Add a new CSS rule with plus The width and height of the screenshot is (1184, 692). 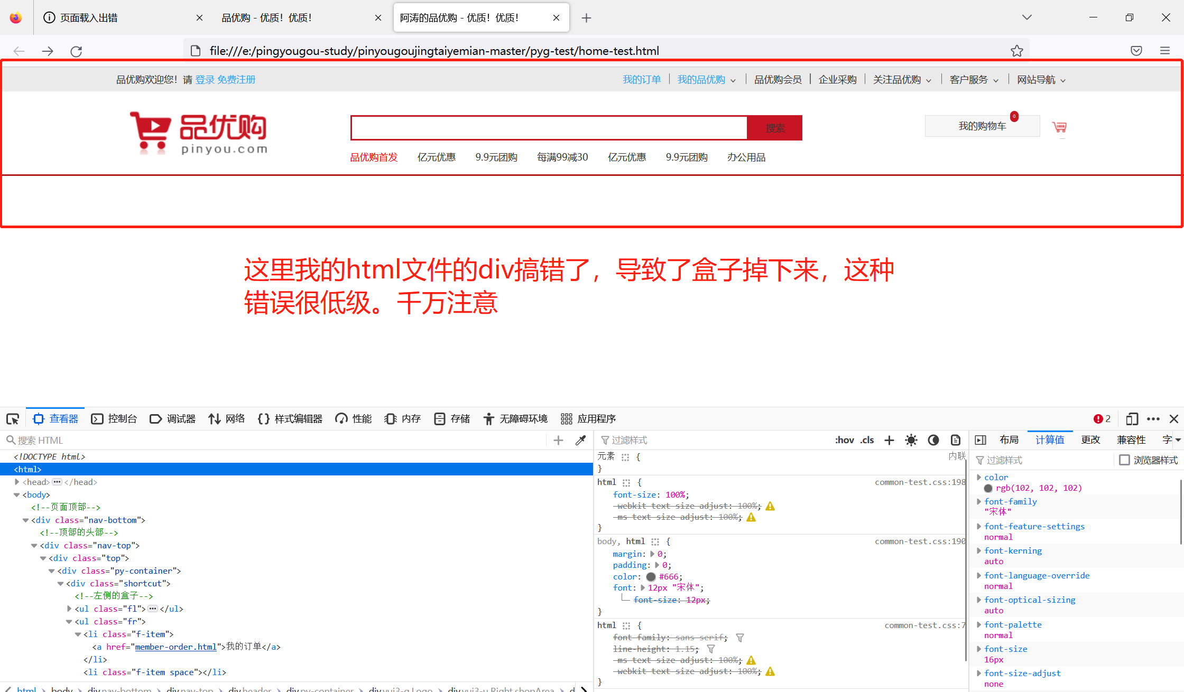[x=889, y=440]
